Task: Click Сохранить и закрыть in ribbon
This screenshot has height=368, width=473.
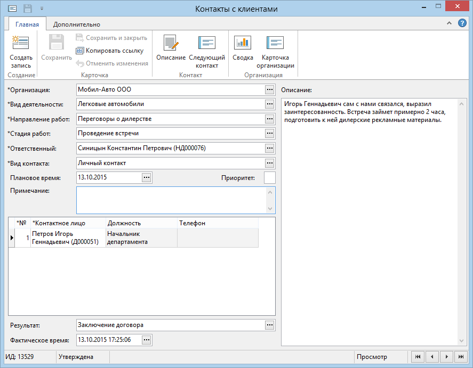Action: pyautogui.click(x=111, y=38)
